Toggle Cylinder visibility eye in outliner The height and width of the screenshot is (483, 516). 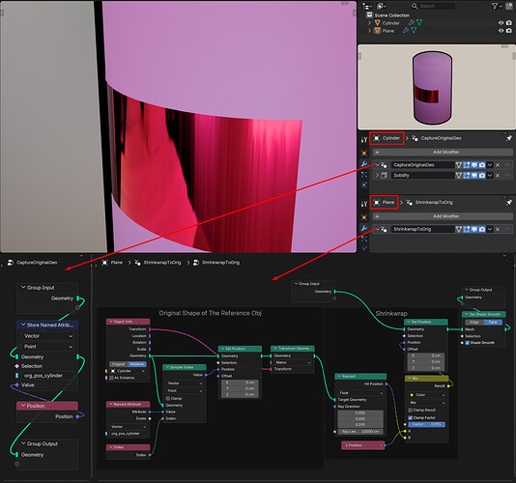click(x=501, y=23)
